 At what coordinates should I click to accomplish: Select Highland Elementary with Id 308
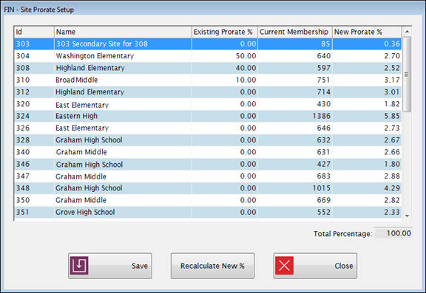coord(208,68)
